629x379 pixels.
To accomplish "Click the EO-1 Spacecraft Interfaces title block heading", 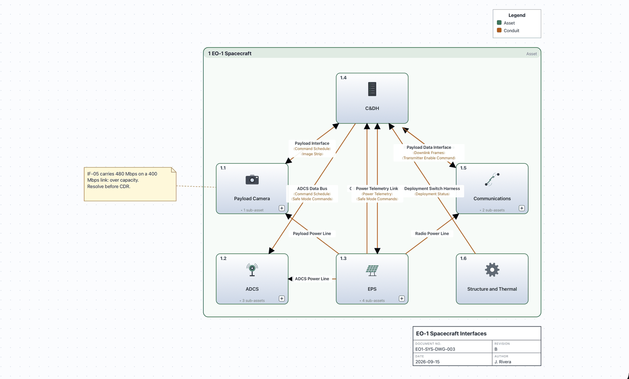I will [451, 333].
